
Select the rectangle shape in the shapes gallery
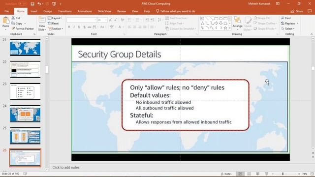(x=216, y=19)
